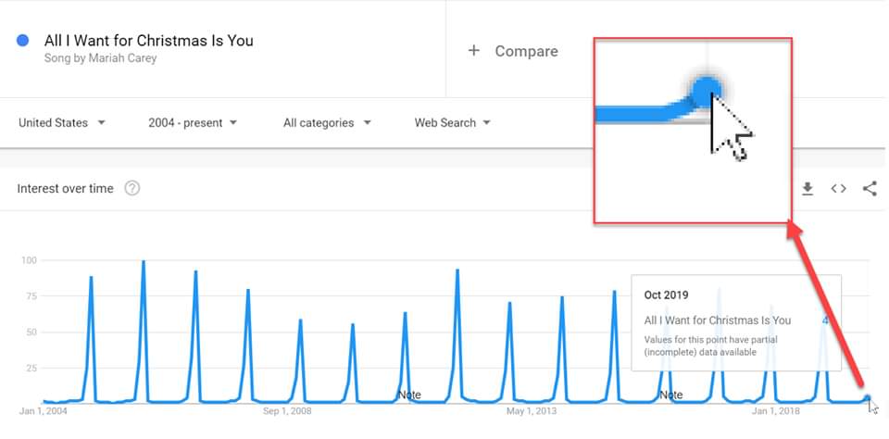Open the embed code icon
Image resolution: width=889 pixels, height=439 pixels.
tap(838, 189)
